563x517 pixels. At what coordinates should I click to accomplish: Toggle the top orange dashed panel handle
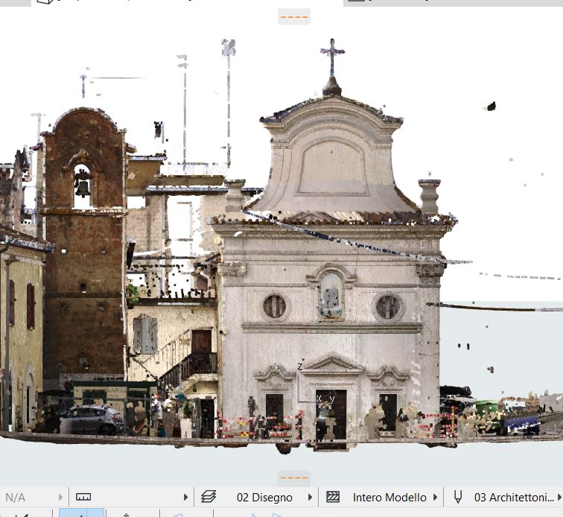click(x=293, y=16)
